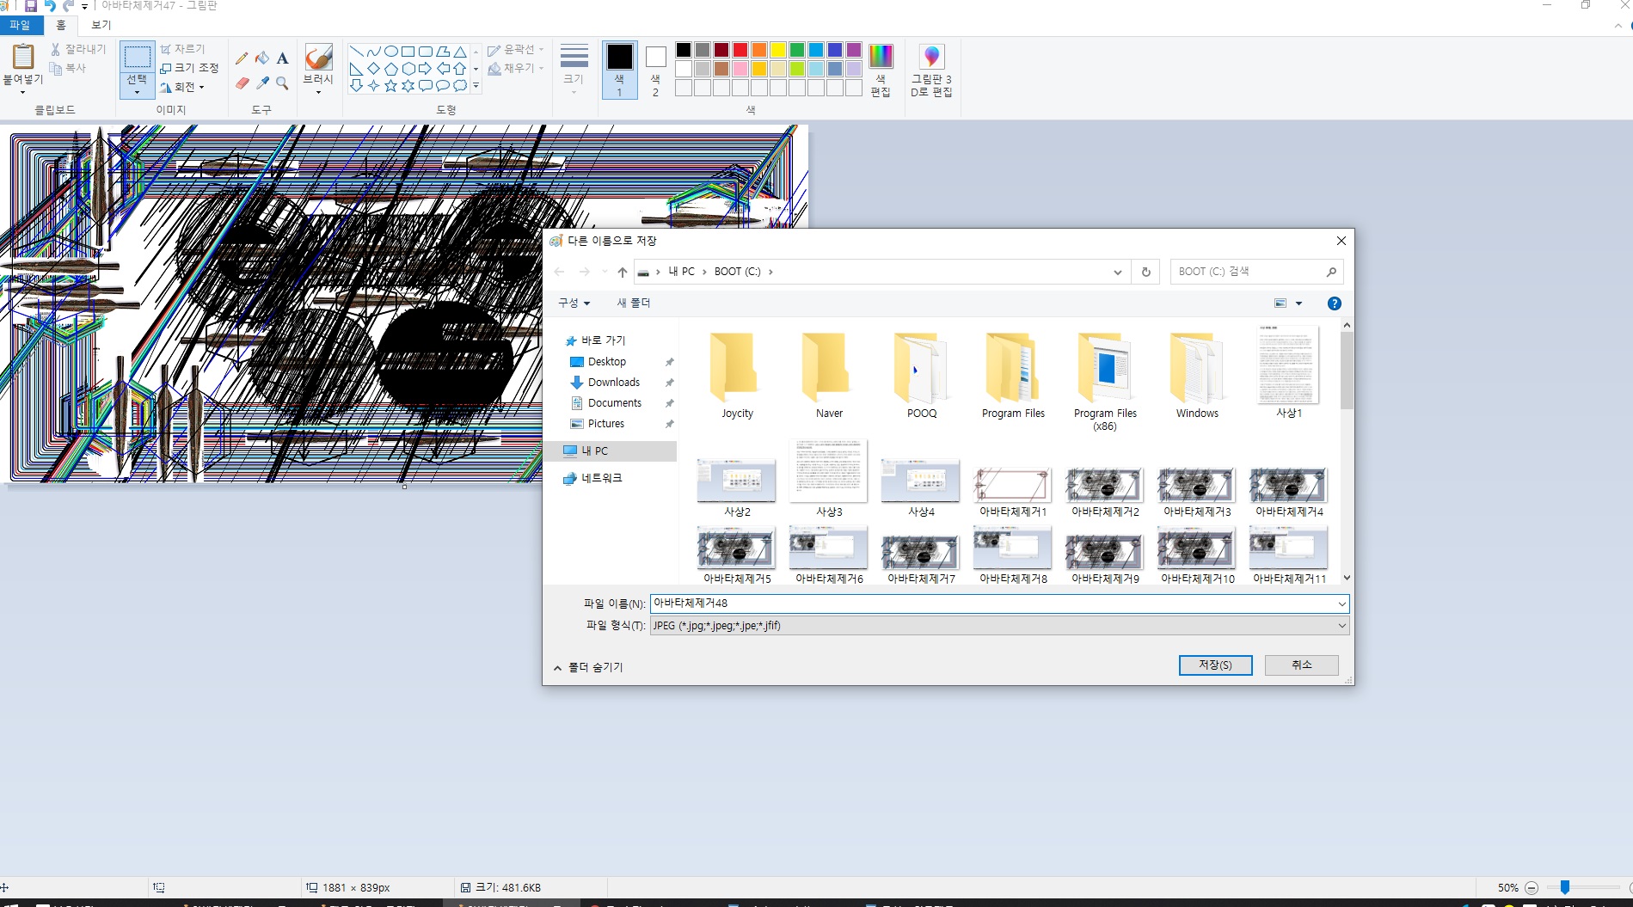
Task: Click the help question mark icon
Action: coord(1334,303)
